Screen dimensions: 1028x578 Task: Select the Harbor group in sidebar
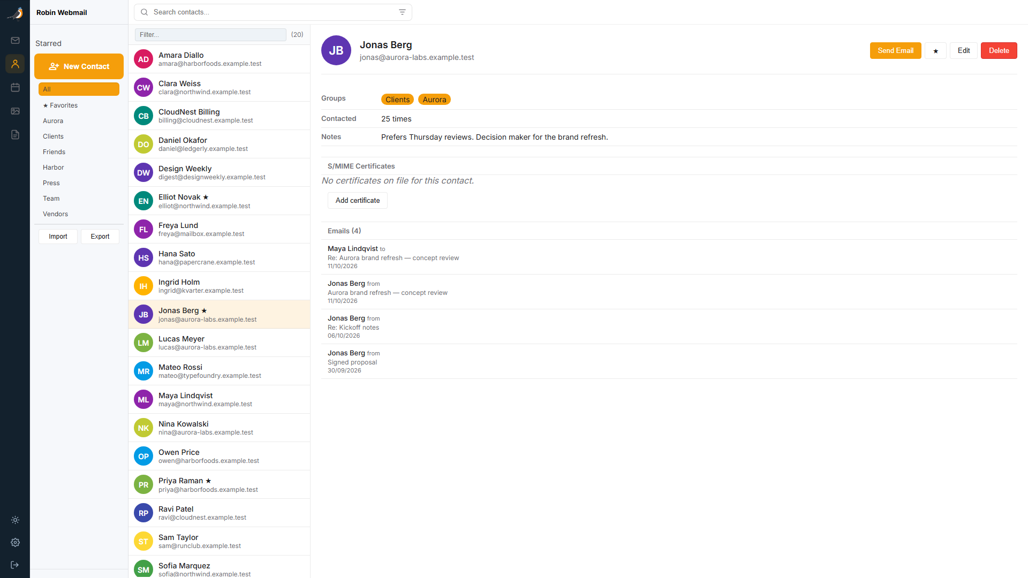click(x=79, y=168)
